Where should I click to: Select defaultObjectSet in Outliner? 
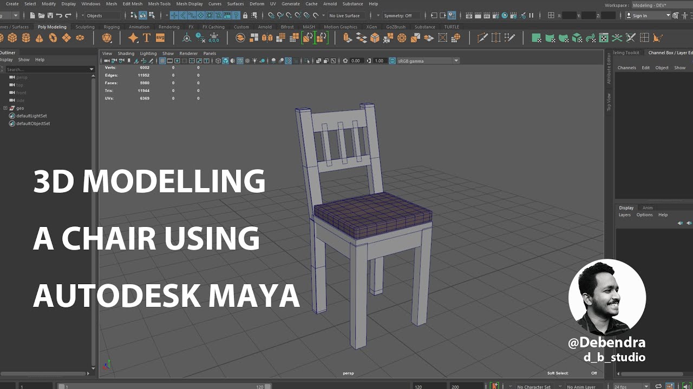[x=33, y=123]
